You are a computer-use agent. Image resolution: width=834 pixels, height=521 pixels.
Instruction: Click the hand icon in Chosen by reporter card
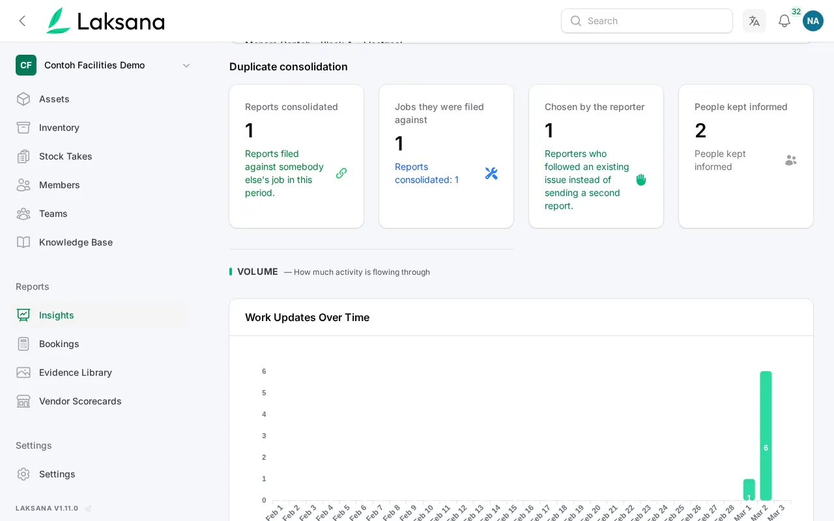tap(641, 180)
